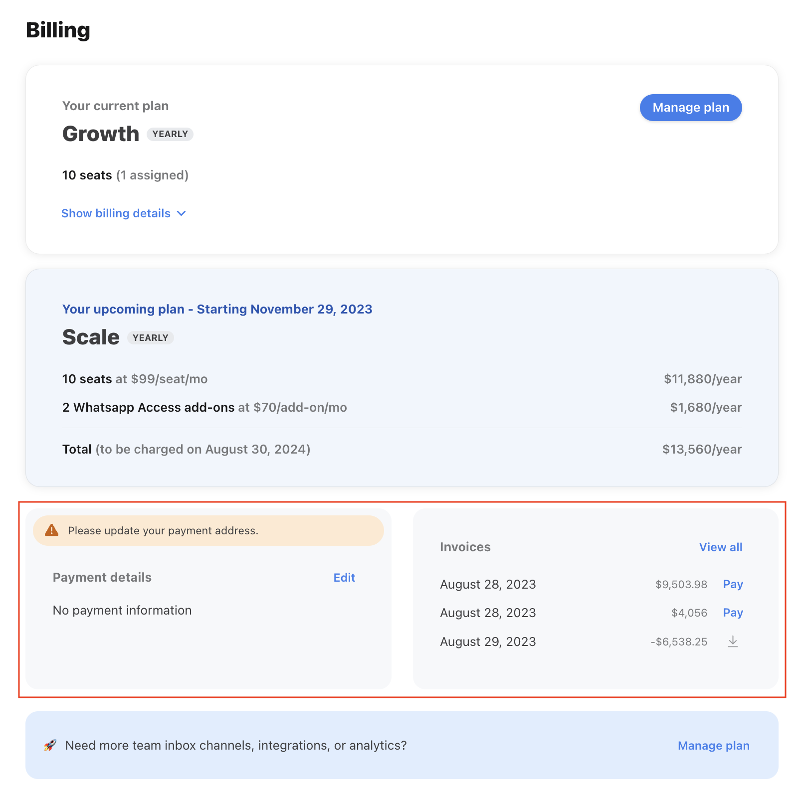Viewport: 805px width, 792px height.
Task: Expand Show billing details
Action: [116, 213]
